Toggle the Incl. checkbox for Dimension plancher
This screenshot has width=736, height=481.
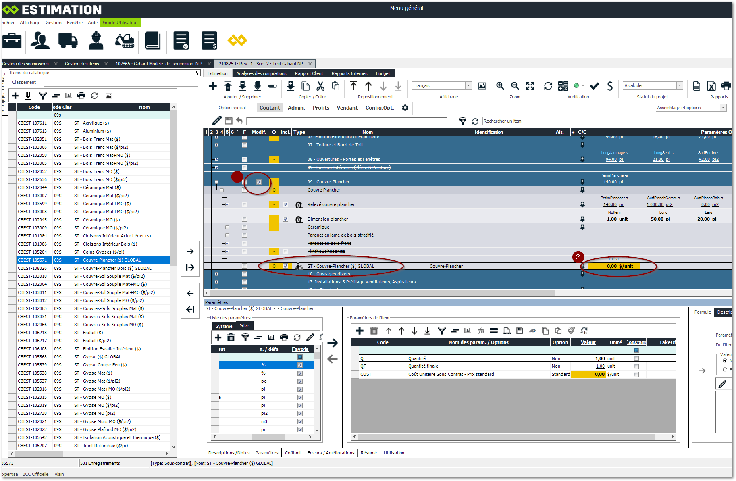pyautogui.click(x=285, y=219)
